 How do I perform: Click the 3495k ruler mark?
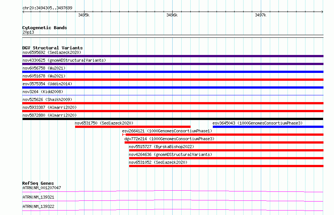[84, 15]
